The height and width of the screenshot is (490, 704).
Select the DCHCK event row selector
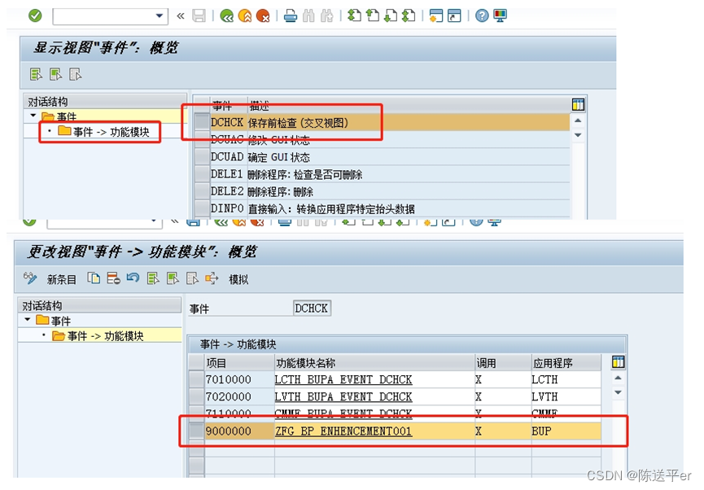click(201, 120)
